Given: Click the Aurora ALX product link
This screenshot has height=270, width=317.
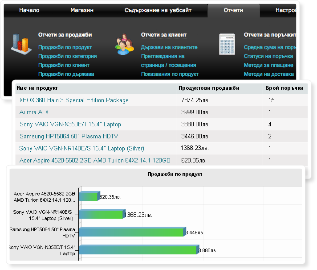Looking at the screenshot, I should click(x=34, y=112).
